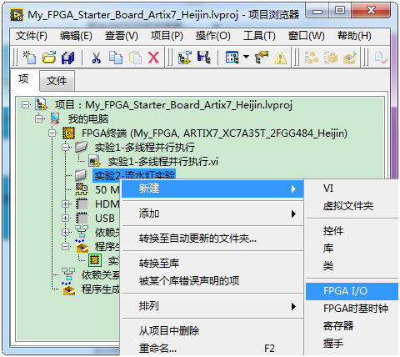Viewport: 400px width, 357px height.
Task: Click the Copy toolbar icon
Action: pyautogui.click(x=116, y=58)
